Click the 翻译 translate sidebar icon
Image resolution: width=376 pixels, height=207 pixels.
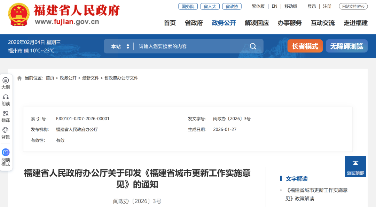pos(6,116)
